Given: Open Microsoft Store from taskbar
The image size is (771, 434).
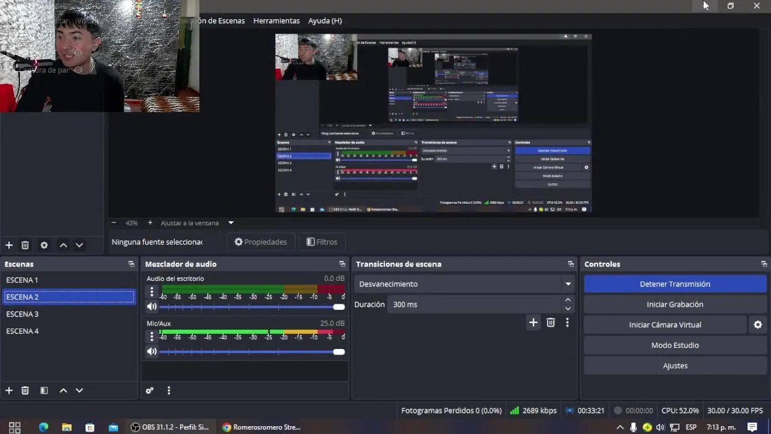Looking at the screenshot, I should click(x=90, y=427).
